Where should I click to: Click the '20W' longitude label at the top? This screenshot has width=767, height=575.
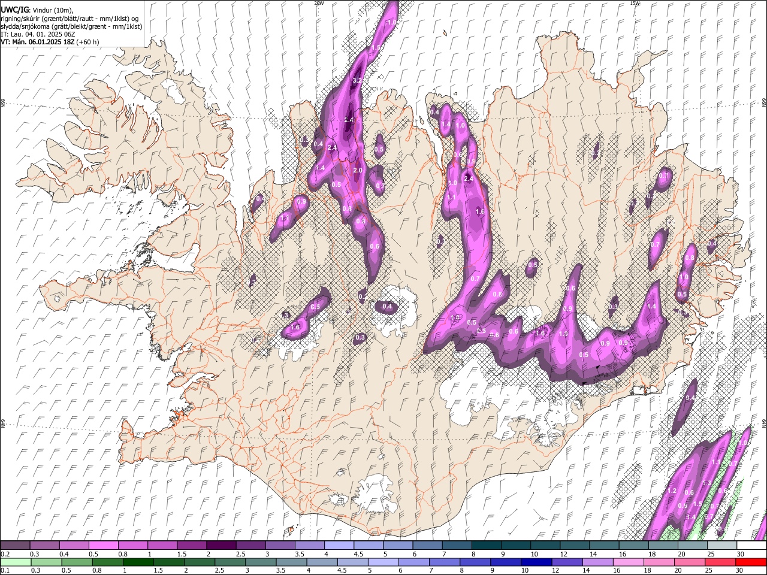(319, 3)
